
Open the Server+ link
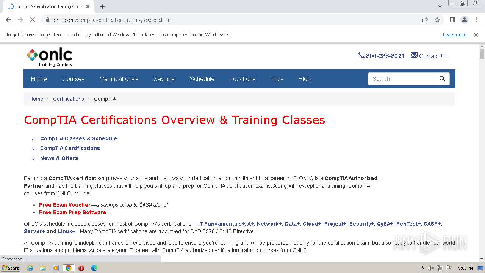click(34, 231)
